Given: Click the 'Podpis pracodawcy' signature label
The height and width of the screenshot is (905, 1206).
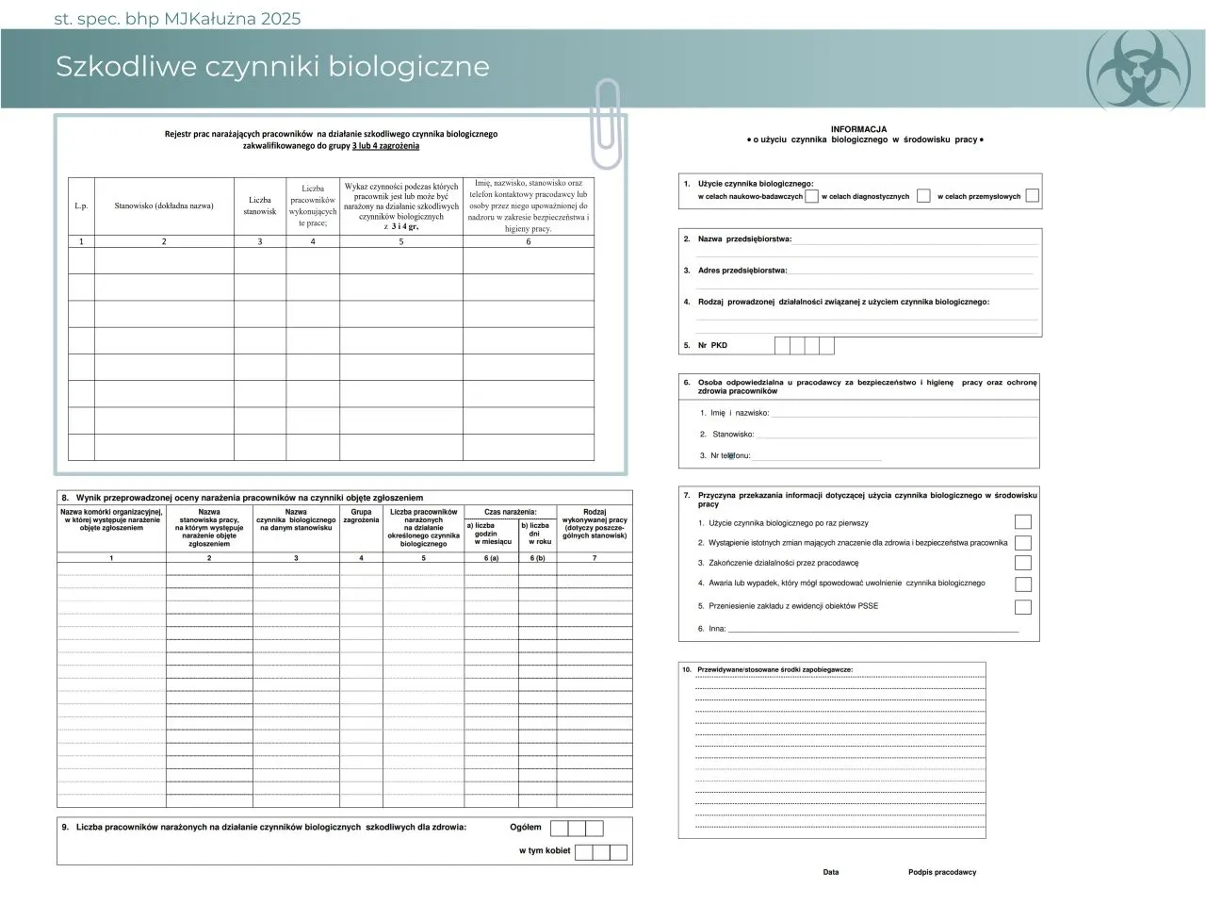Looking at the screenshot, I should point(942,872).
